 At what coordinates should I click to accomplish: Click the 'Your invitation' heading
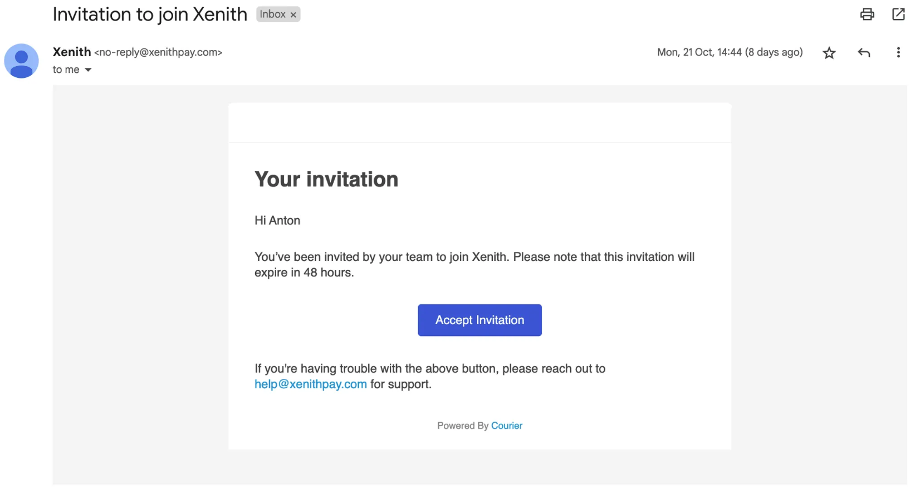tap(326, 179)
